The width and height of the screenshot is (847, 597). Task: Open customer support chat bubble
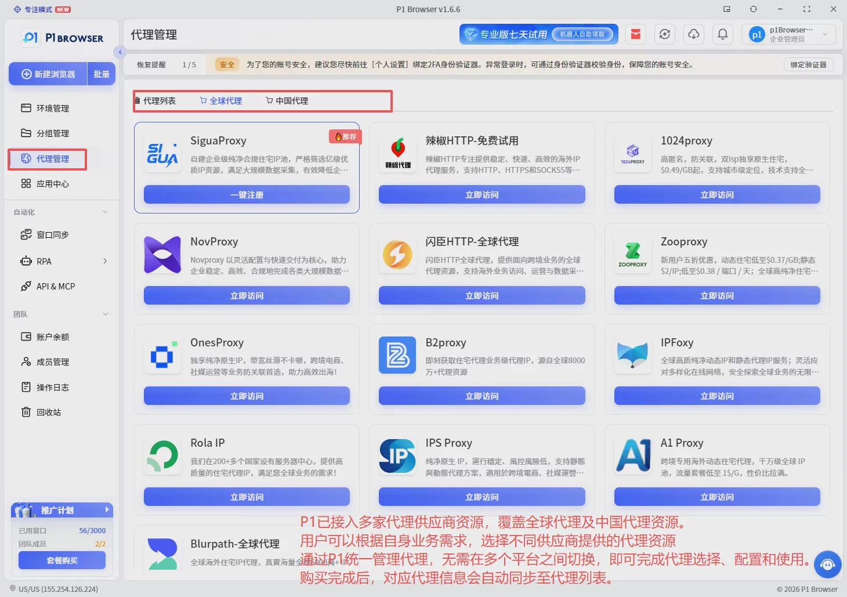828,565
